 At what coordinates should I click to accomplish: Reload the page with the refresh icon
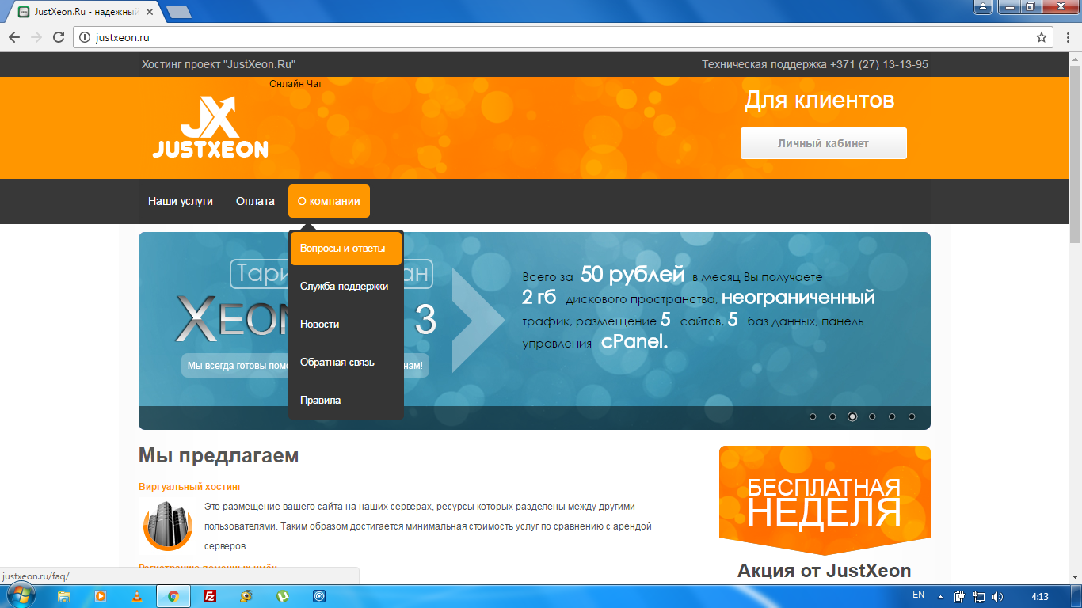[x=59, y=37]
